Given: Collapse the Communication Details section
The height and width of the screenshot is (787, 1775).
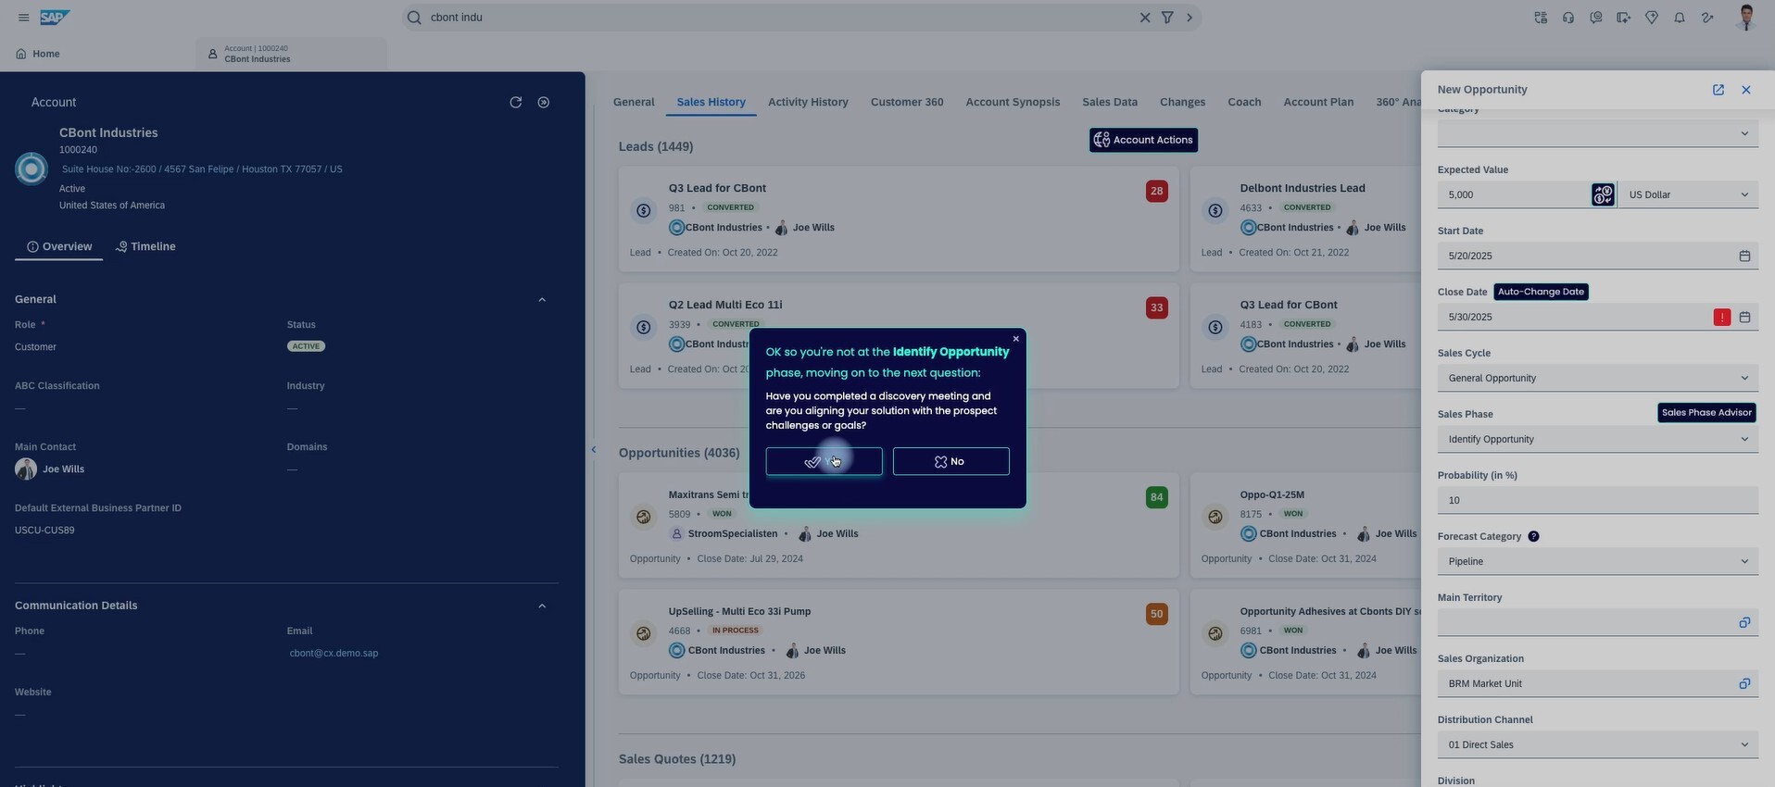Looking at the screenshot, I should coord(542,606).
